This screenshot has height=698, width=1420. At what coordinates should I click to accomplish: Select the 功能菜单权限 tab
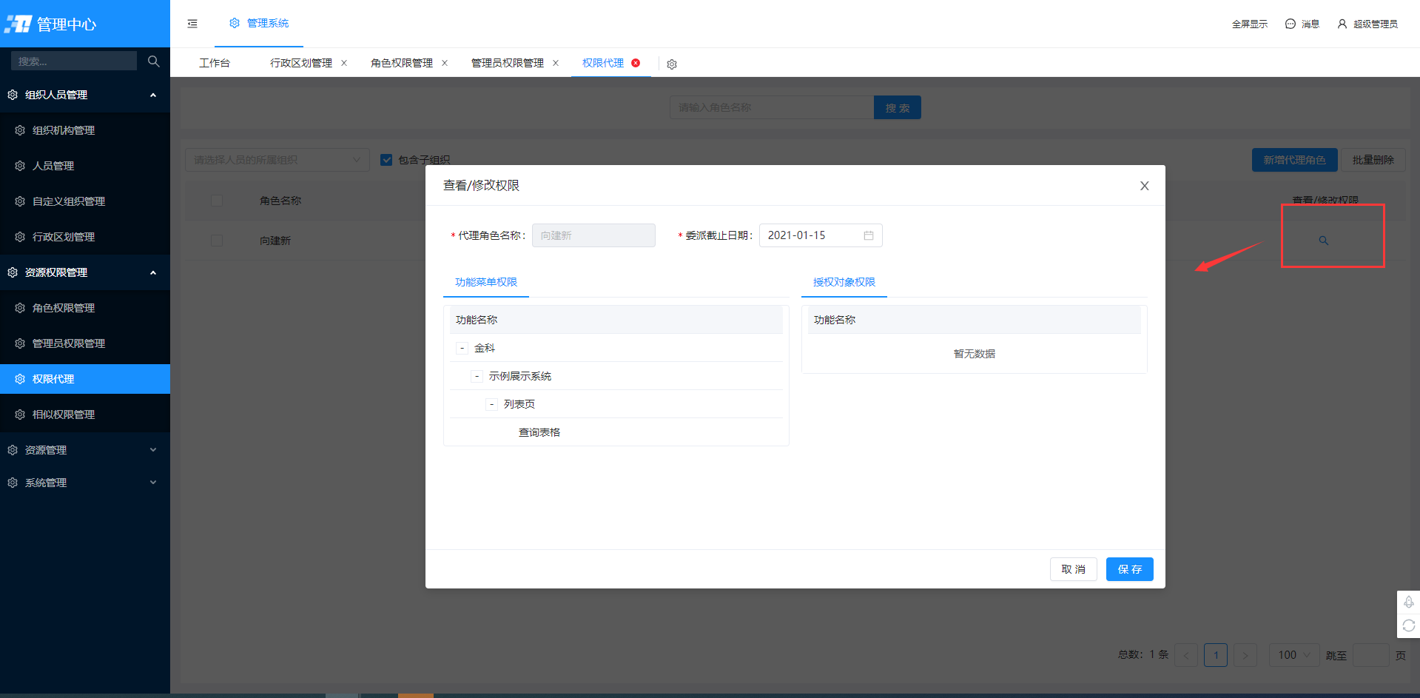tap(486, 282)
